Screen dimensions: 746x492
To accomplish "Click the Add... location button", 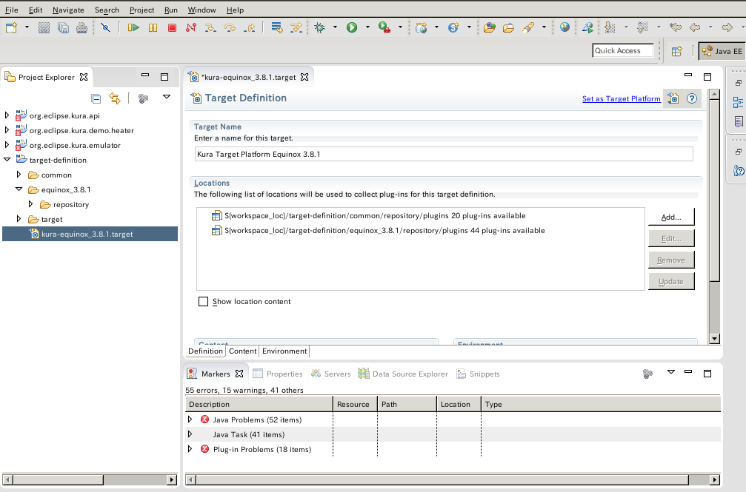I will click(x=671, y=218).
